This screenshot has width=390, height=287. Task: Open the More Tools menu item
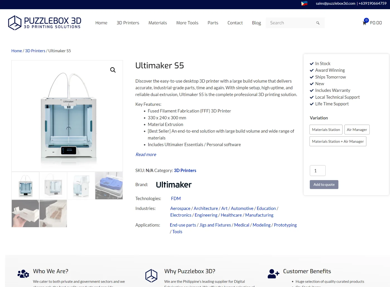point(187,23)
